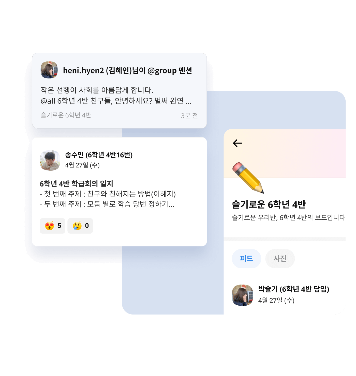Go back using the left arrow icon

point(237,143)
